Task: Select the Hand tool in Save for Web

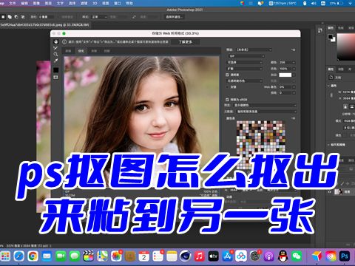Action: coord(56,41)
